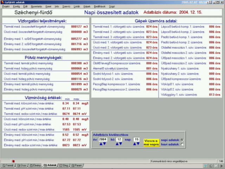
Task: Click the Élmény med. termál pótvíz value 001099 m3
Action: tap(79, 84)
